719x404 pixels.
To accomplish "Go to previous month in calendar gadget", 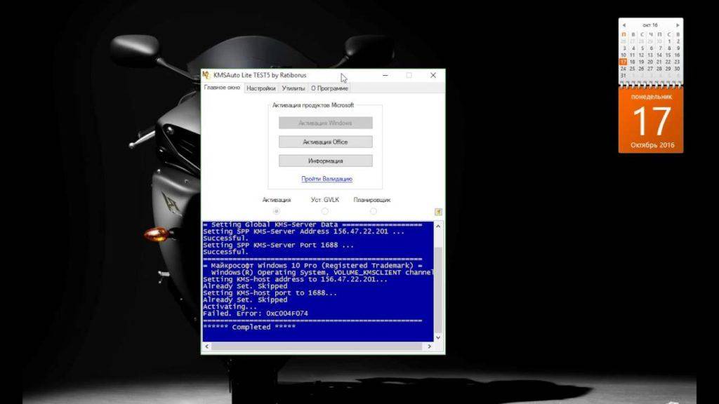I will point(624,25).
